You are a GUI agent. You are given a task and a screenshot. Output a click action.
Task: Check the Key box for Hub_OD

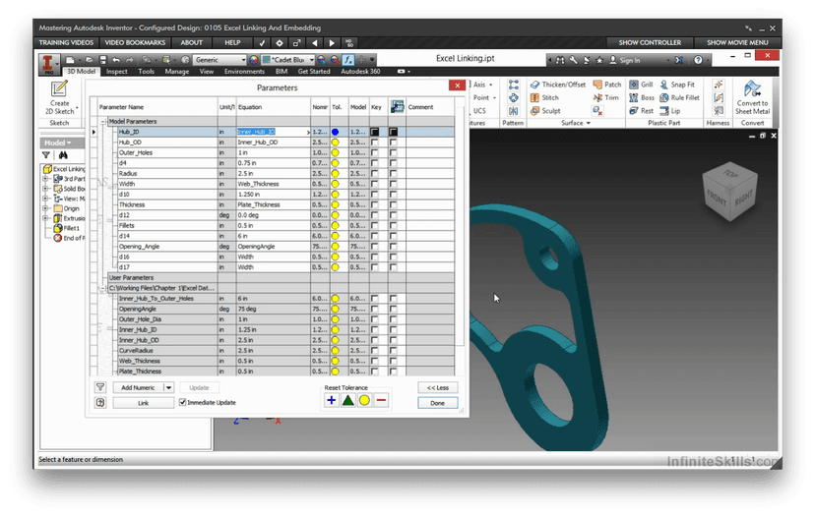[375, 143]
